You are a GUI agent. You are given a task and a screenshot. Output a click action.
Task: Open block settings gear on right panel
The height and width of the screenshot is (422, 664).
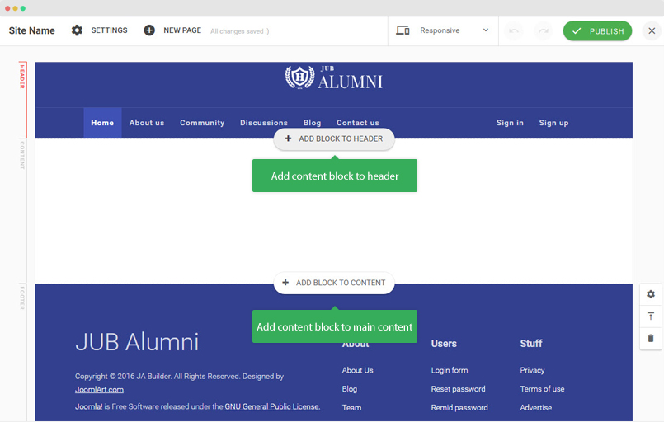pos(651,294)
